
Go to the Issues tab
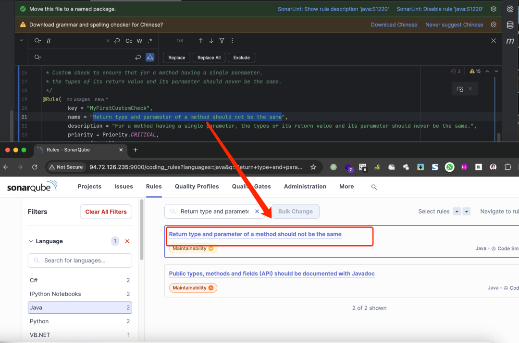coord(124,187)
